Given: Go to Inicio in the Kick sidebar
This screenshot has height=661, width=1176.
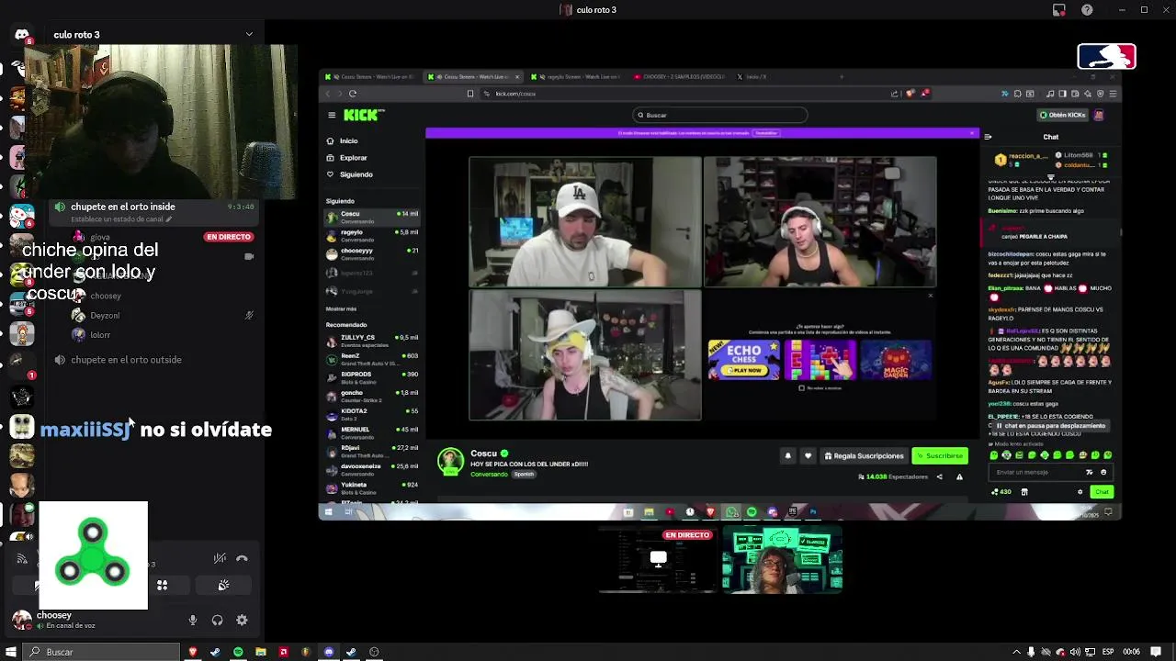Looking at the screenshot, I should pyautogui.click(x=348, y=141).
